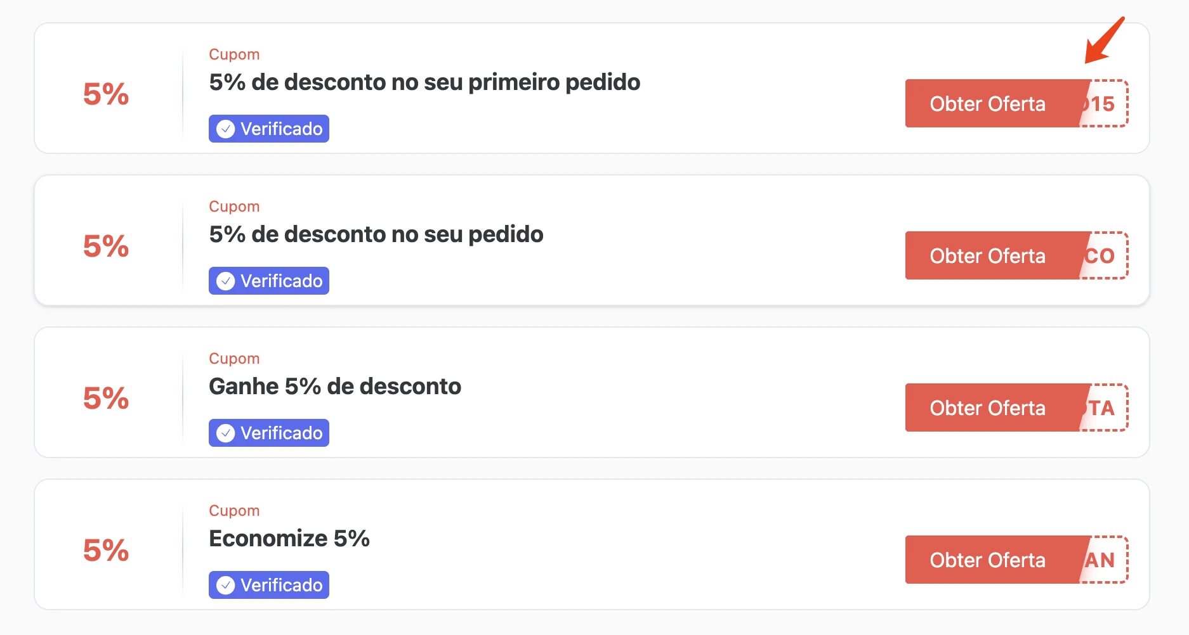
Task: Click the checkmark icon in second Verificado badge
Action: pyautogui.click(x=225, y=281)
